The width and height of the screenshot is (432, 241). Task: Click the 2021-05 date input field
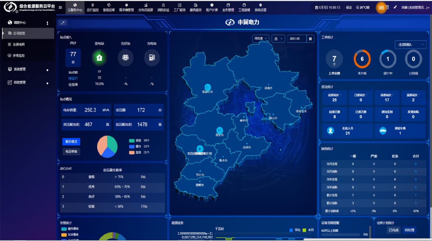pos(297,39)
